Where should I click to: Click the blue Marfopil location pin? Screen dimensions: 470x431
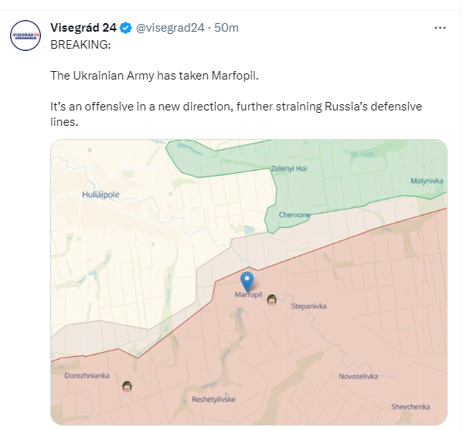click(247, 282)
